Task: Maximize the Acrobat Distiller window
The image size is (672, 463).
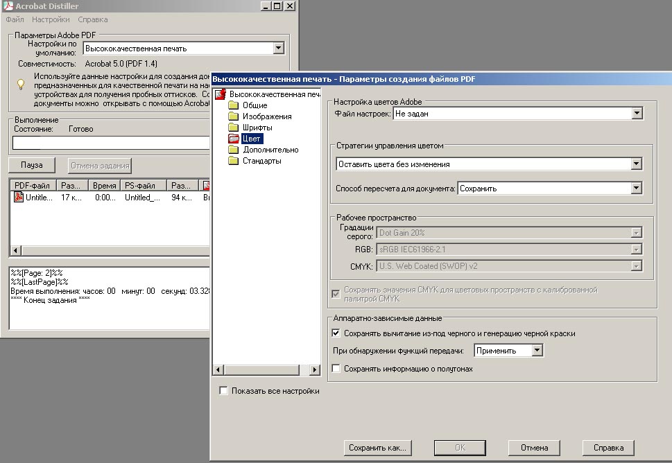Action: click(x=277, y=6)
